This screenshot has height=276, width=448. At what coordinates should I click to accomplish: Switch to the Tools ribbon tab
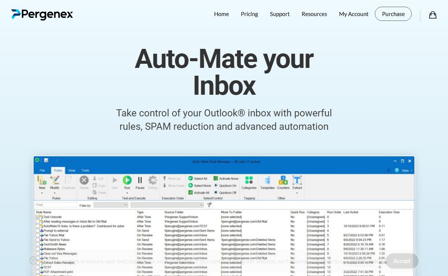(x=85, y=170)
